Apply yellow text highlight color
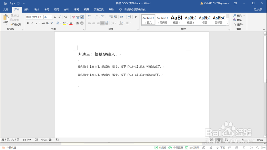The height and width of the screenshot is (150, 267). click(64, 23)
